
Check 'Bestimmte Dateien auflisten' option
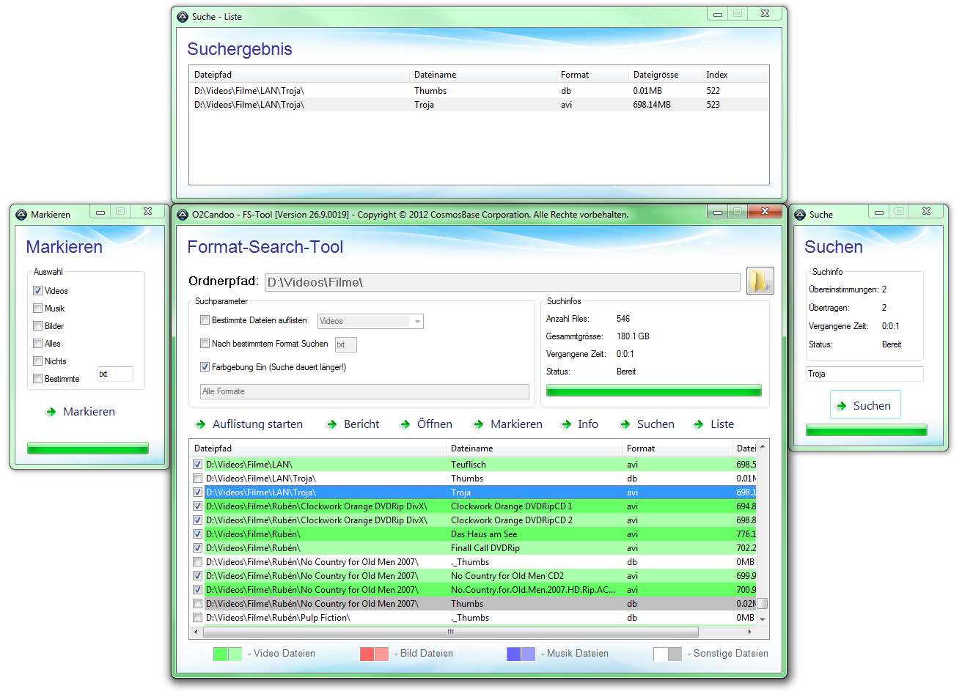[205, 320]
